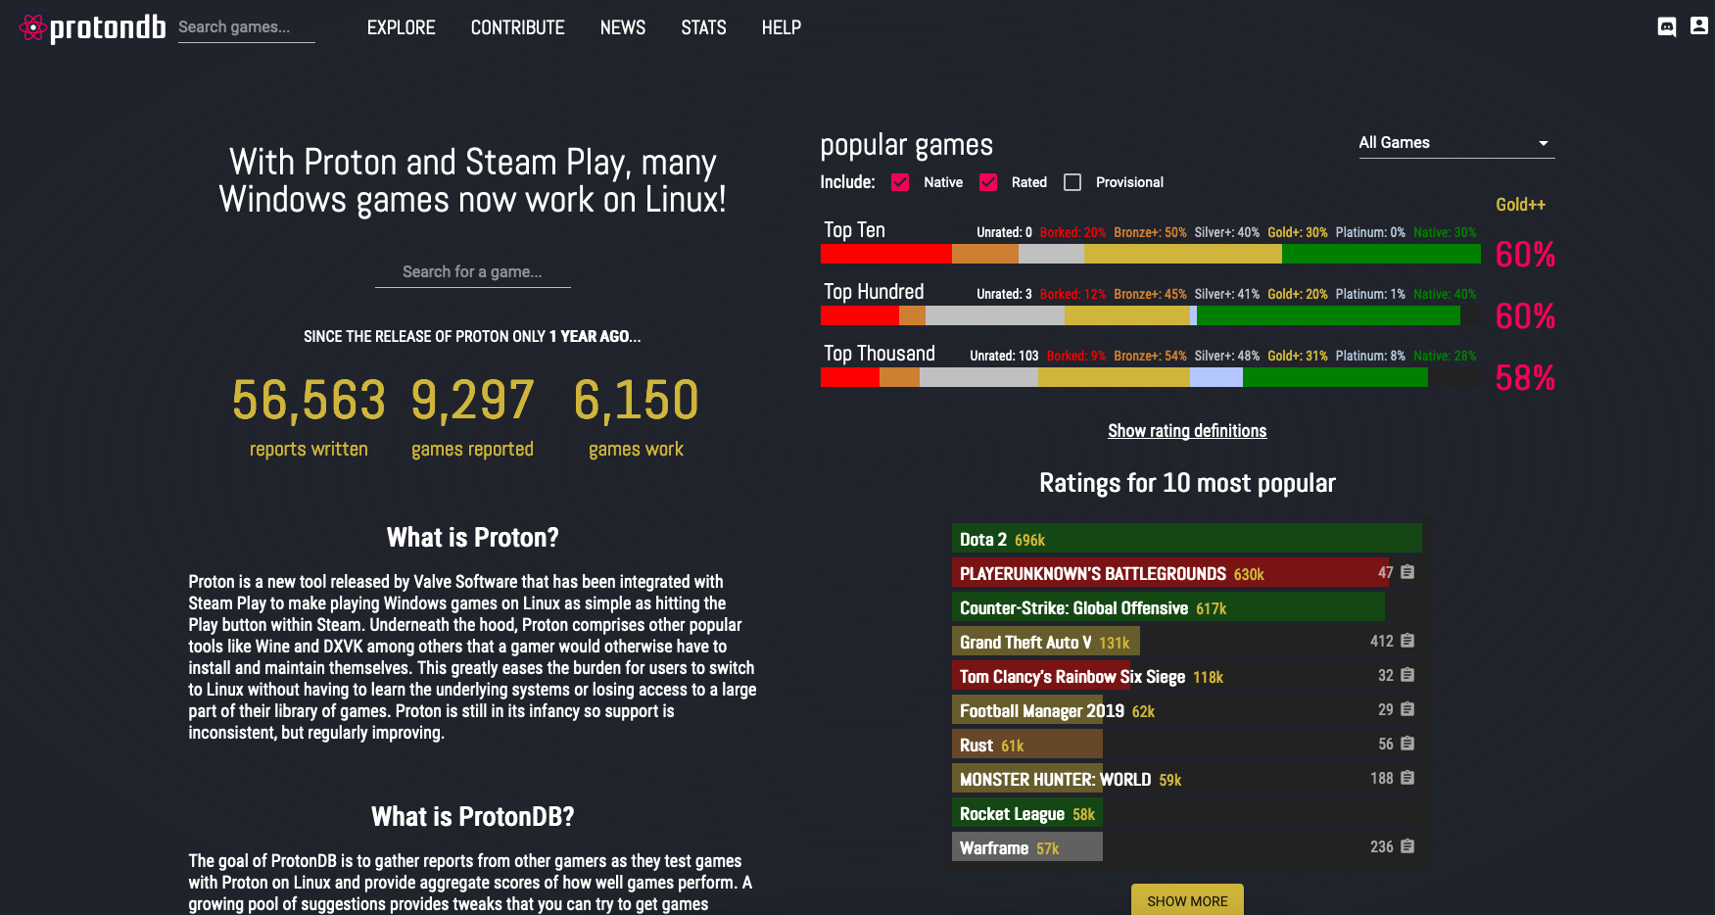Click the 9,297 games reported figure

[x=472, y=401]
